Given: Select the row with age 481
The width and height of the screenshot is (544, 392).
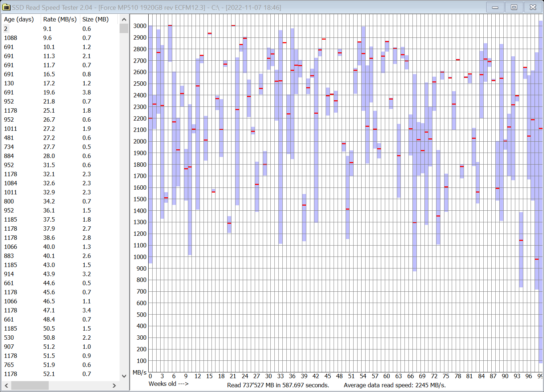Looking at the screenshot, I should coord(61,138).
